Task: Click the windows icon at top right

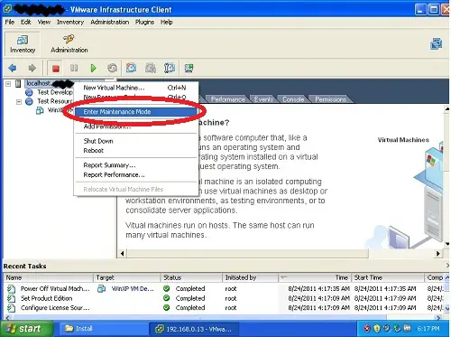Action: coord(436,44)
